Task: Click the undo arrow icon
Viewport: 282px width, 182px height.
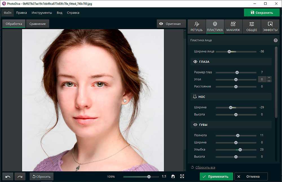Action: (8, 177)
